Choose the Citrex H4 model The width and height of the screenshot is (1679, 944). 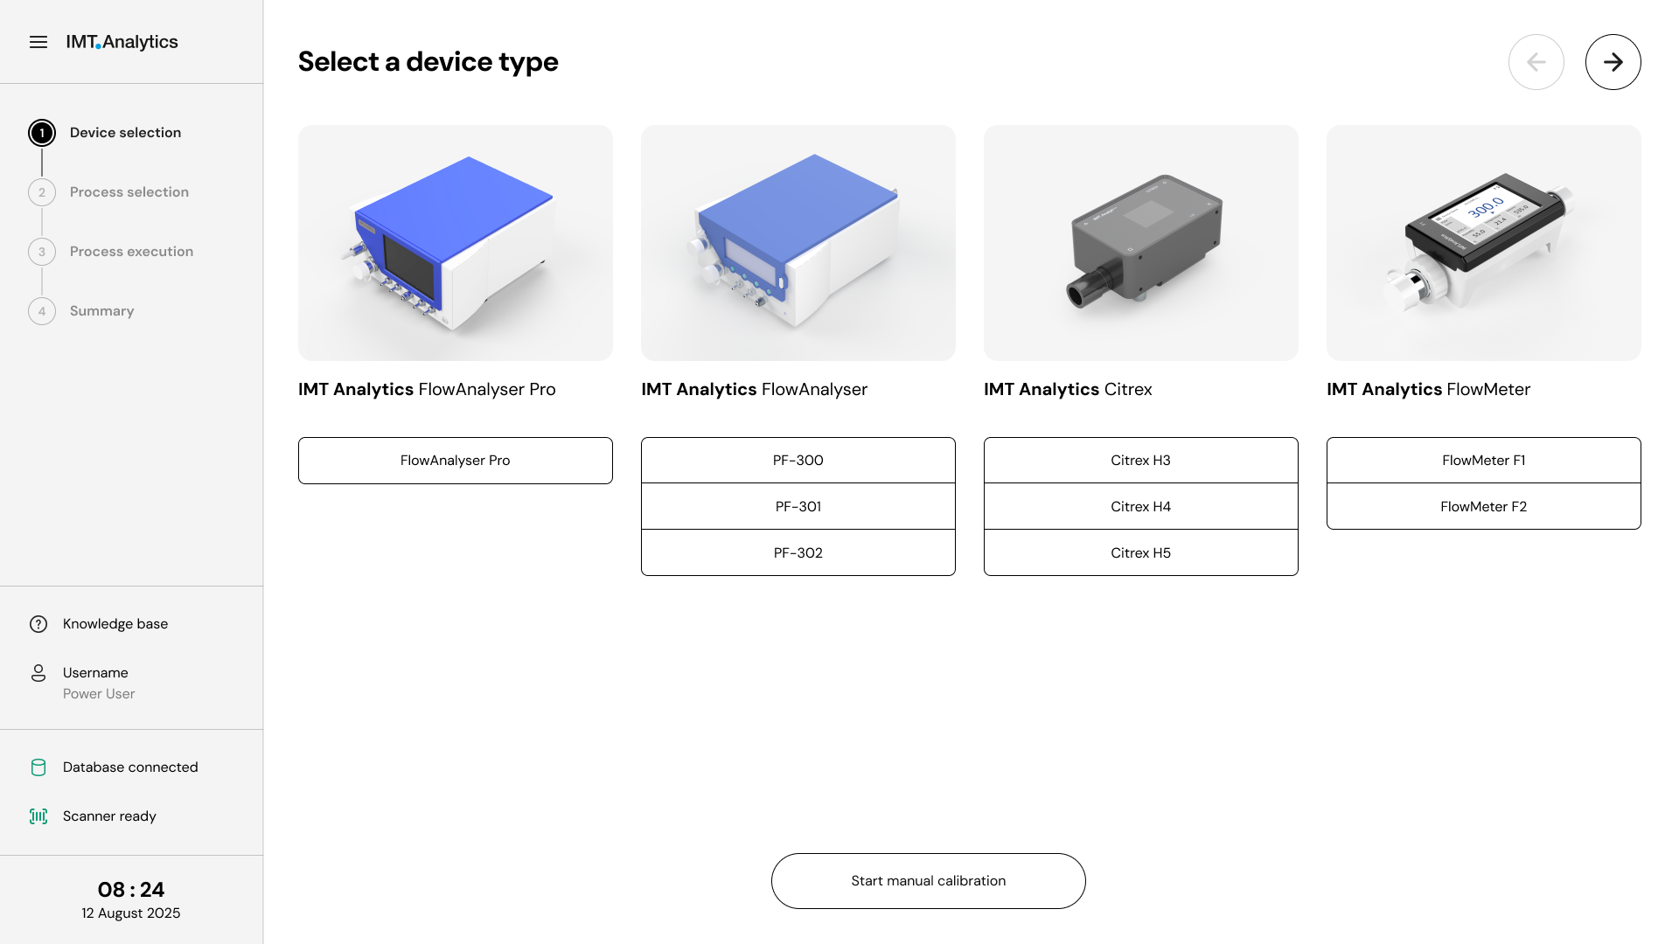pyautogui.click(x=1140, y=506)
